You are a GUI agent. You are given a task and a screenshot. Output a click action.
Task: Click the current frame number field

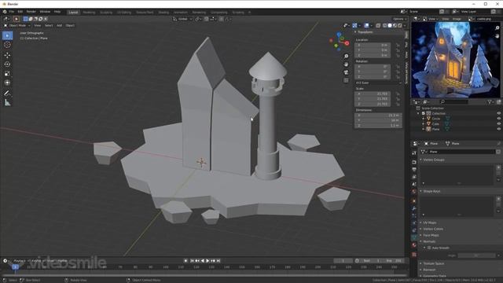click(x=343, y=260)
